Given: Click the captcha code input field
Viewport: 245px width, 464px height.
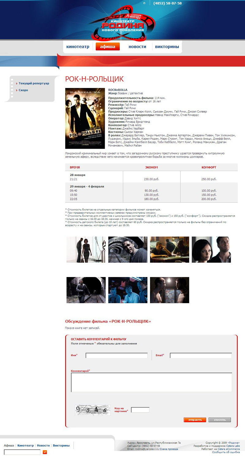Looking at the screenshot, I should point(140,410).
